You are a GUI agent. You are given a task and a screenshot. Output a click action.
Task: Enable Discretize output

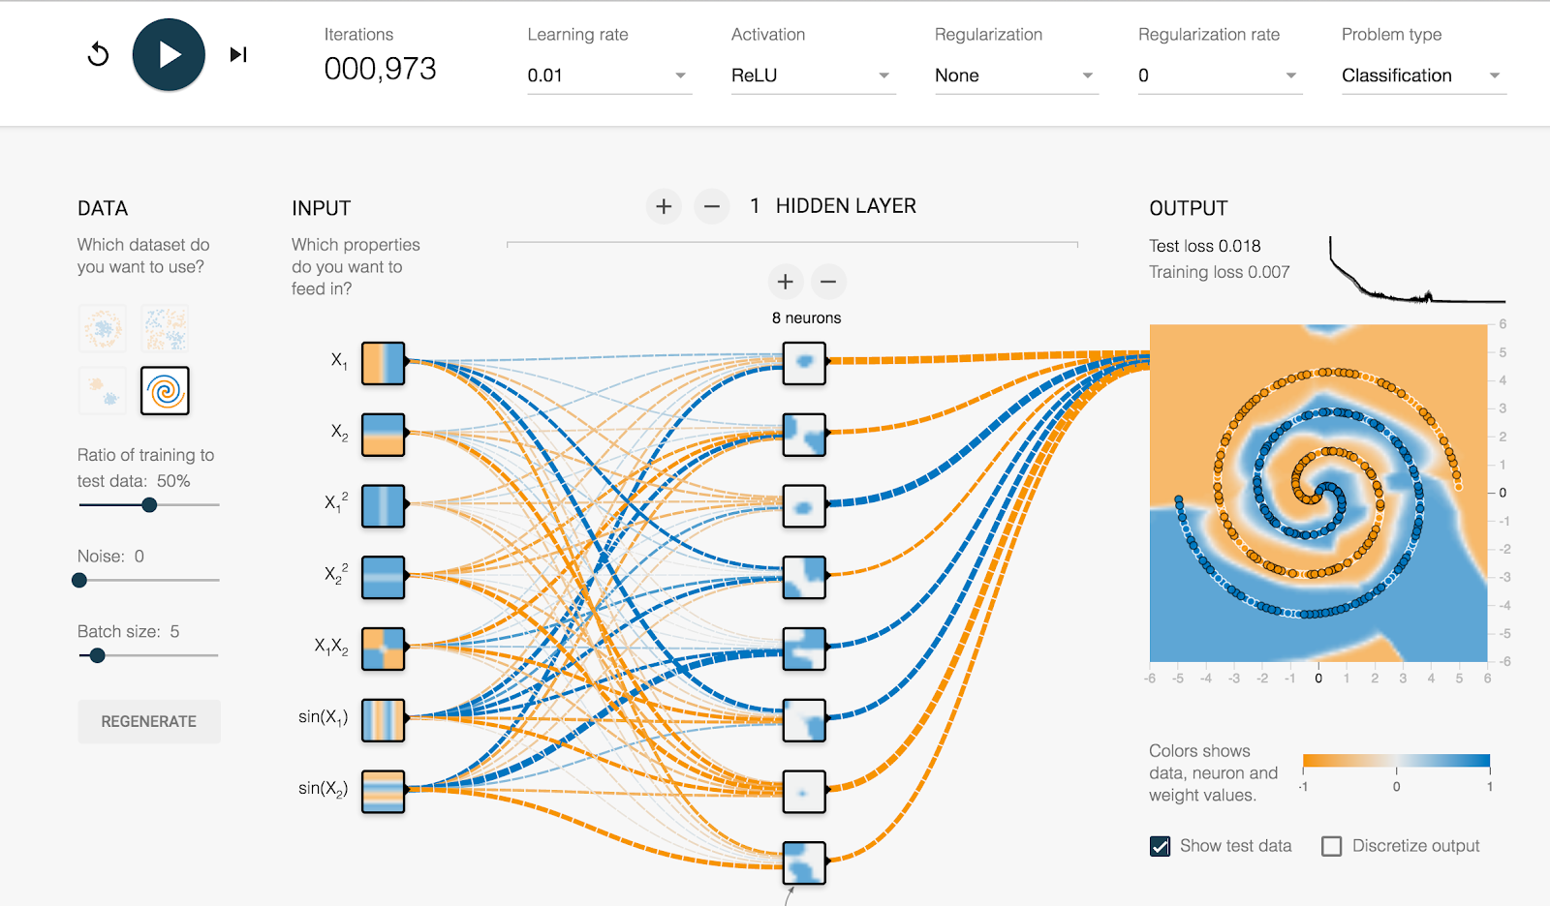(x=1332, y=845)
